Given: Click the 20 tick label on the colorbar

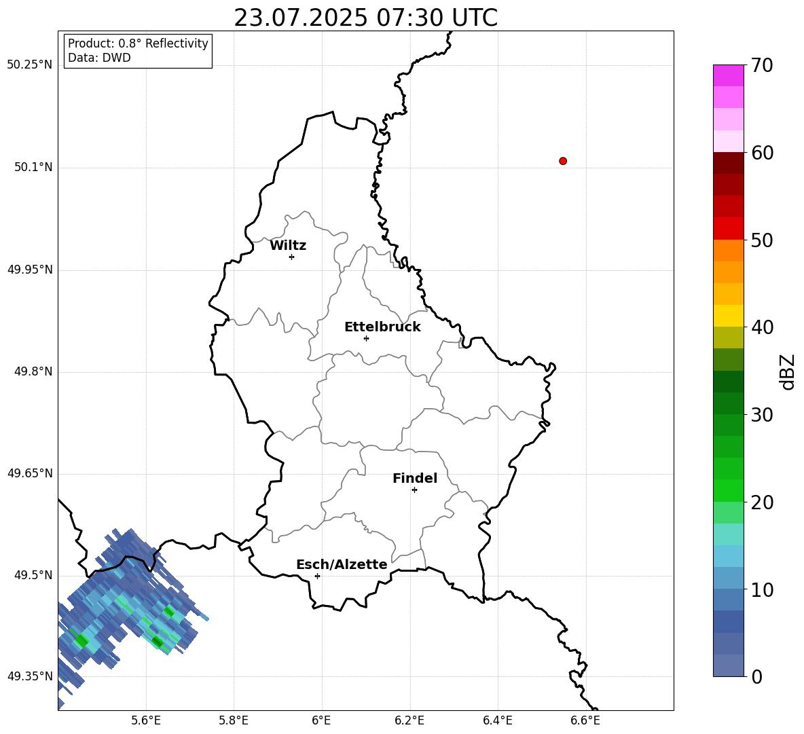Looking at the screenshot, I should (762, 502).
